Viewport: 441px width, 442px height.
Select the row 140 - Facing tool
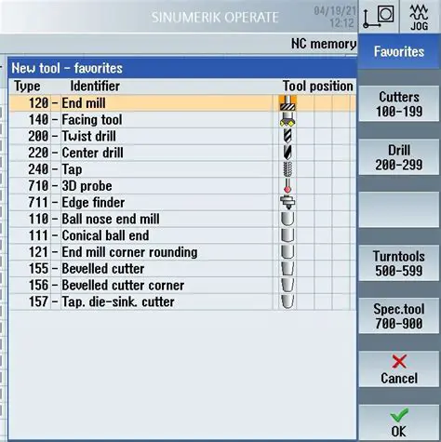click(182, 120)
